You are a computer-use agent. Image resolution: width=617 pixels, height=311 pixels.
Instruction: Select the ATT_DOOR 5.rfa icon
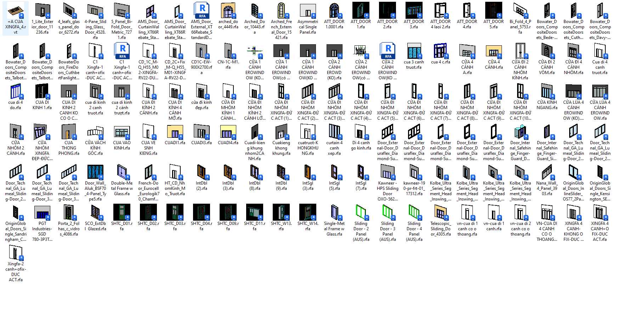(494, 10)
